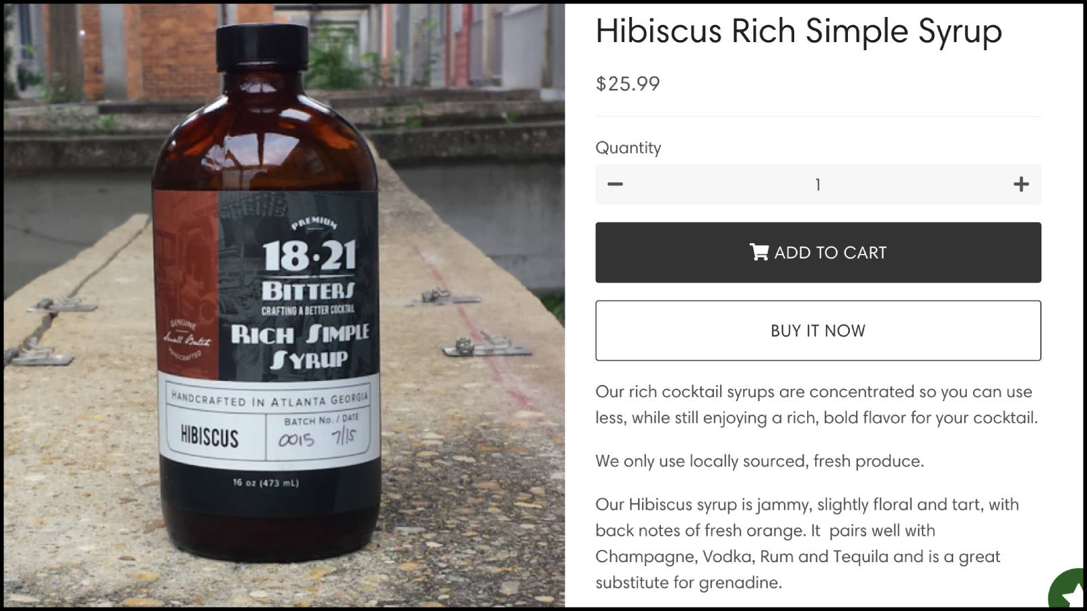Increase quantity with the plus icon
Viewport: 1087px width, 611px height.
tap(1021, 184)
